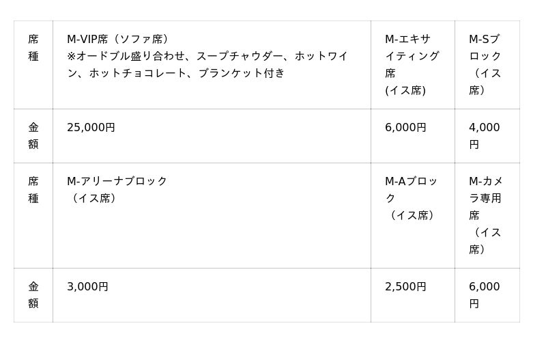Click the （イス席） text under M-Aブロック
The width and height of the screenshot is (546, 343).
[x=412, y=215]
